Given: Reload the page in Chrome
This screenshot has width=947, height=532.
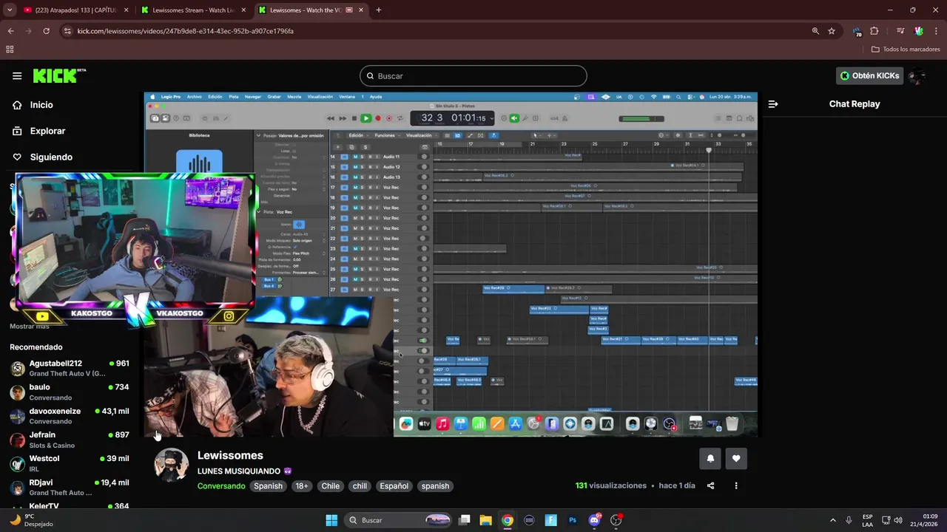Looking at the screenshot, I should (x=46, y=31).
